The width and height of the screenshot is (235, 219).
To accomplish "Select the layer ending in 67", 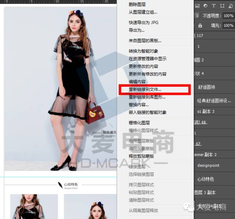I will (x=214, y=144).
